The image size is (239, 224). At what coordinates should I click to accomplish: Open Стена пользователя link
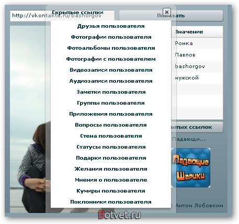(111, 136)
